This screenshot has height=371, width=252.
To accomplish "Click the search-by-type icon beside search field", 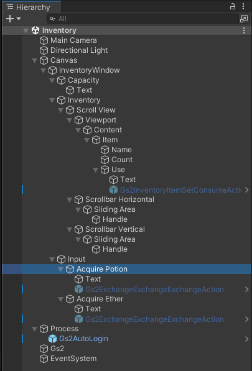I will (x=244, y=19).
